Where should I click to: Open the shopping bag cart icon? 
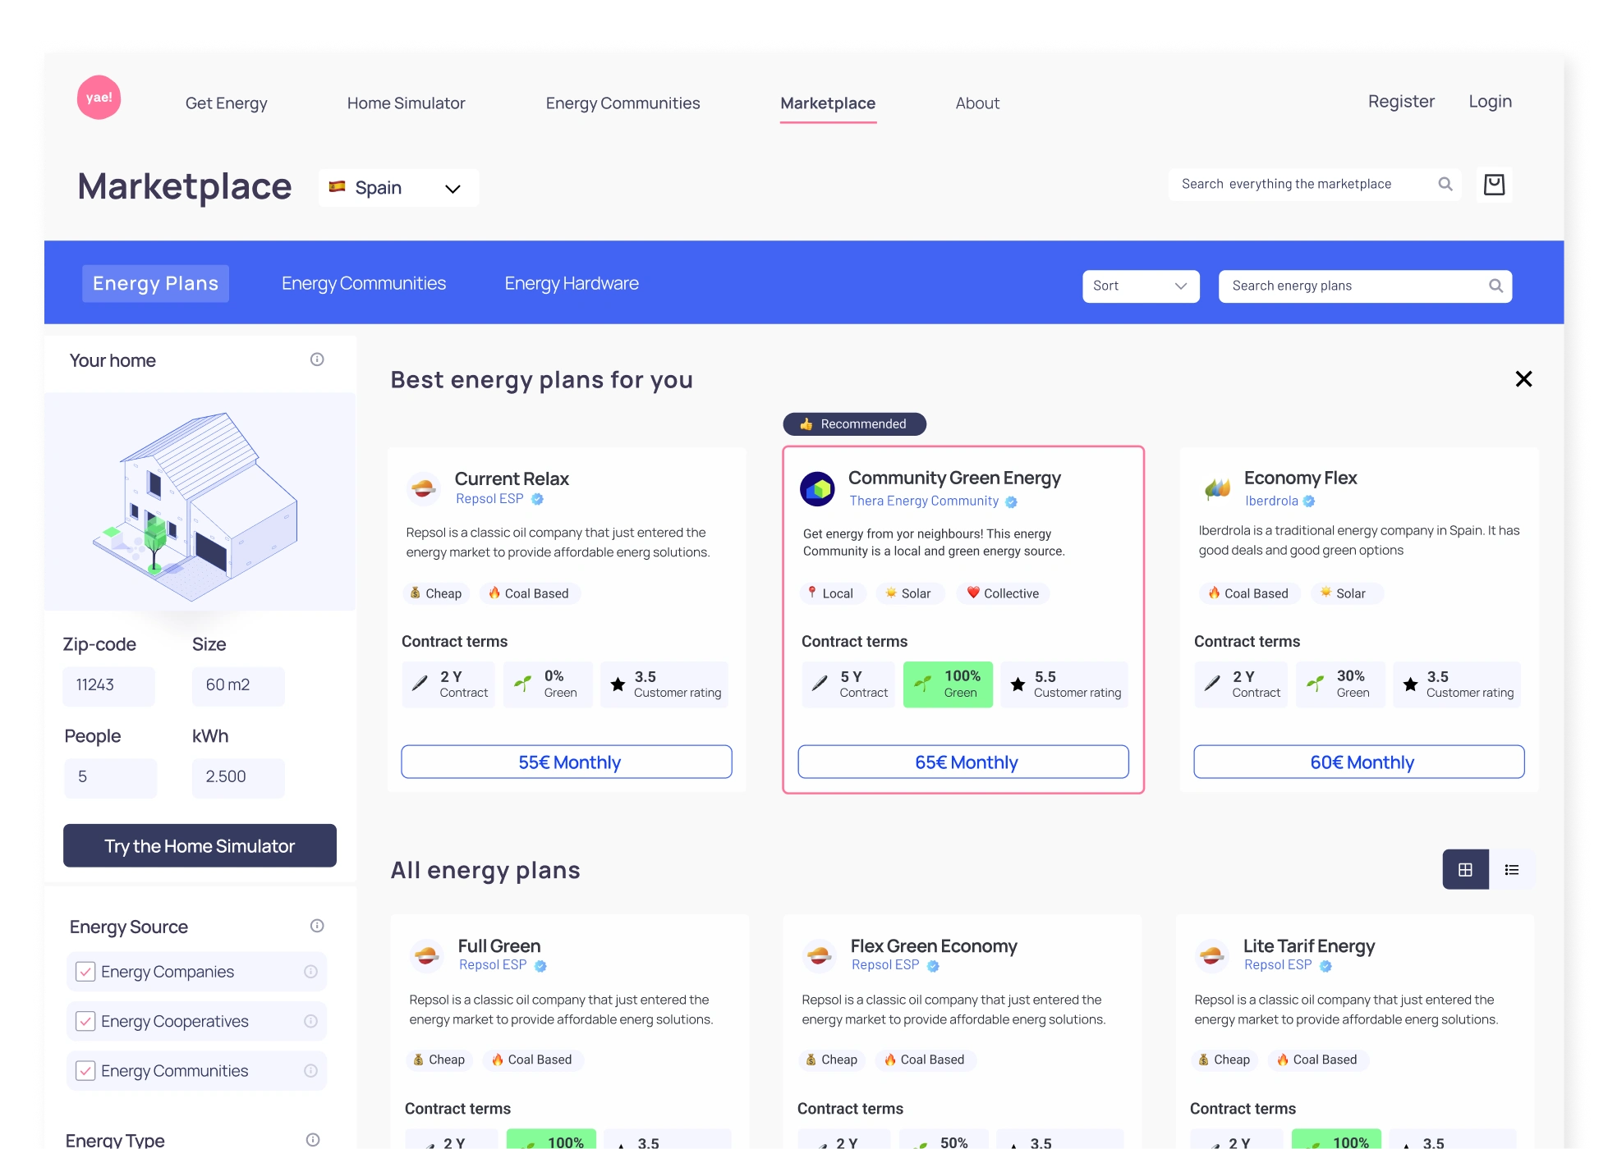[x=1494, y=185]
